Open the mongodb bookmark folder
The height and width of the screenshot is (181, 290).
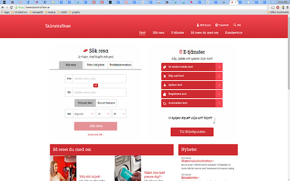[x=36, y=12]
